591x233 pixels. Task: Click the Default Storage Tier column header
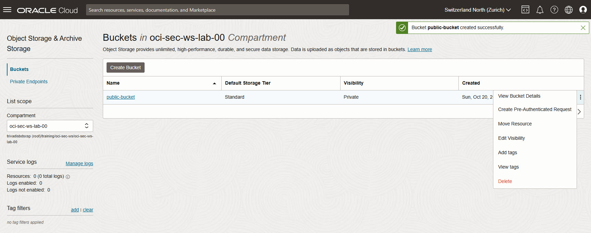[x=248, y=83]
